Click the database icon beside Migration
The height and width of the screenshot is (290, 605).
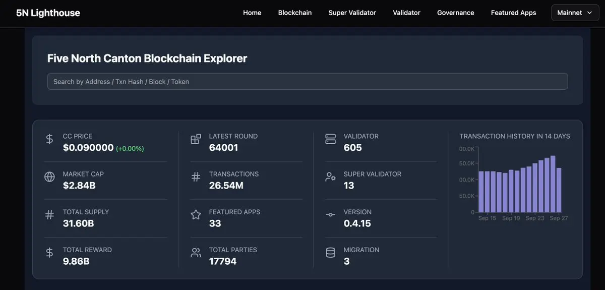click(330, 253)
